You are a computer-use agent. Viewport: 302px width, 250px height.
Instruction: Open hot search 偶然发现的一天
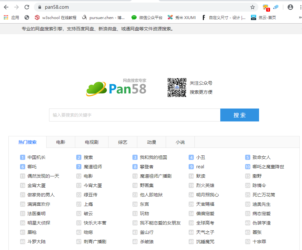43,176
